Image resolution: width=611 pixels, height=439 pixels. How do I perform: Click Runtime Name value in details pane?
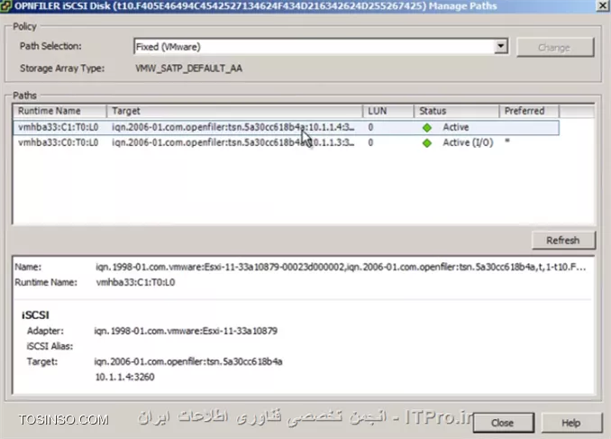[x=135, y=282]
